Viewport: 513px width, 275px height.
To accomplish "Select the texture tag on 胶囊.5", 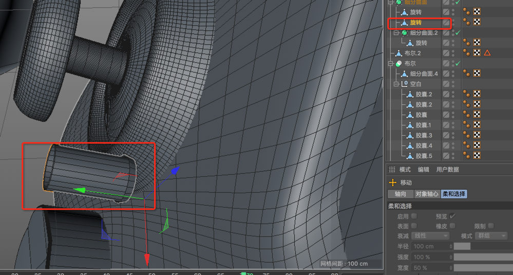I will pos(477,156).
